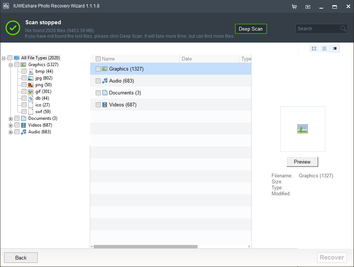The height and width of the screenshot is (267, 354).
Task: Select the gif (301) tree label
Action: coord(43,91)
